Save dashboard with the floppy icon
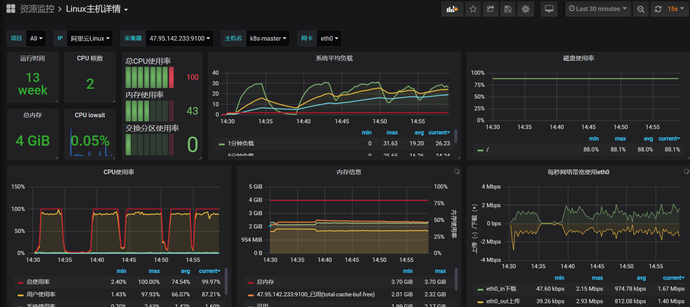This screenshot has height=307, width=690. pos(508,9)
